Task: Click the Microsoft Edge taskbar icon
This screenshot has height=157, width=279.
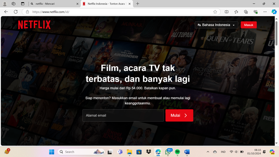Action: (x=158, y=152)
